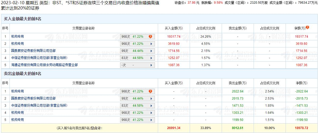
Task: Click the help icon beside 净额(万) header
Action: click(307, 27)
